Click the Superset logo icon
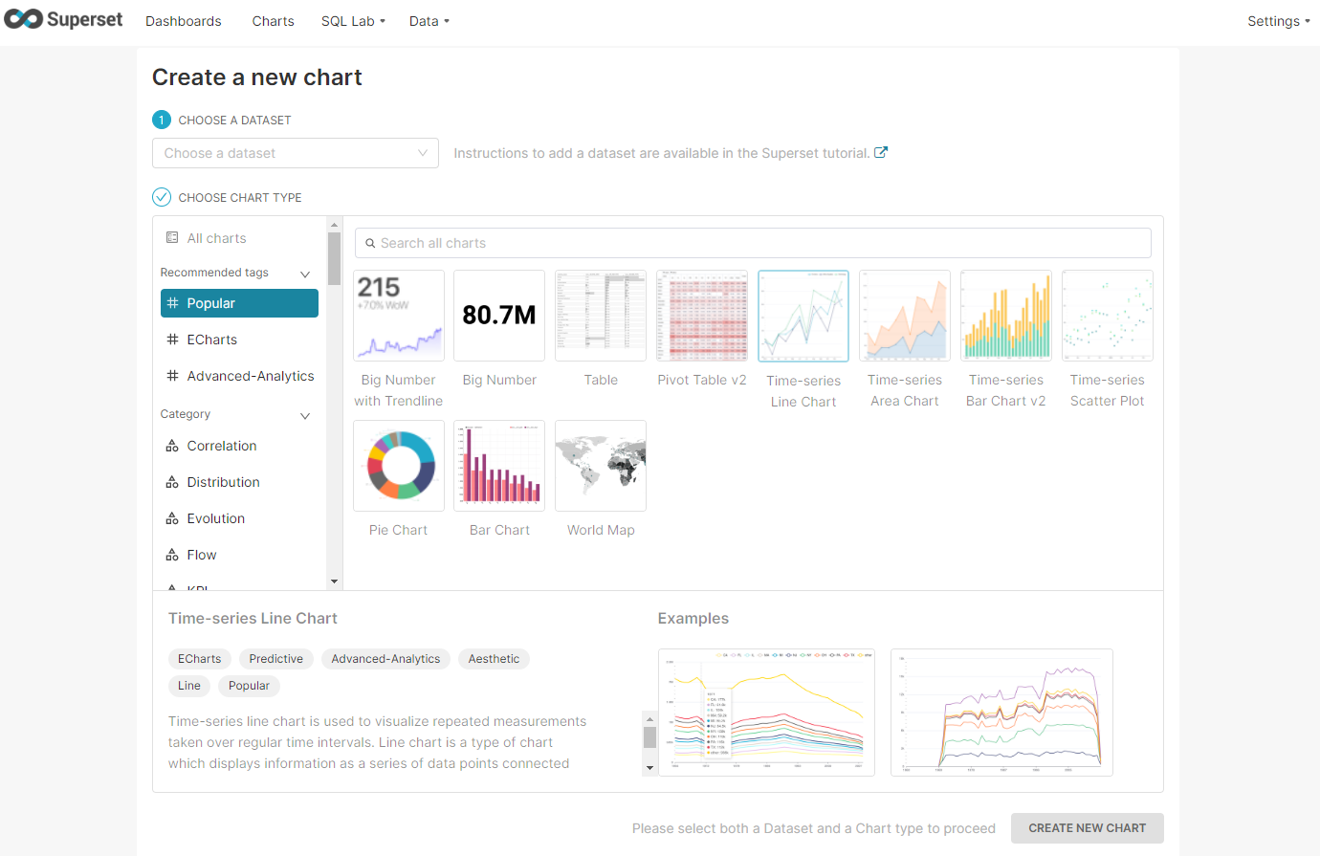 [x=24, y=20]
